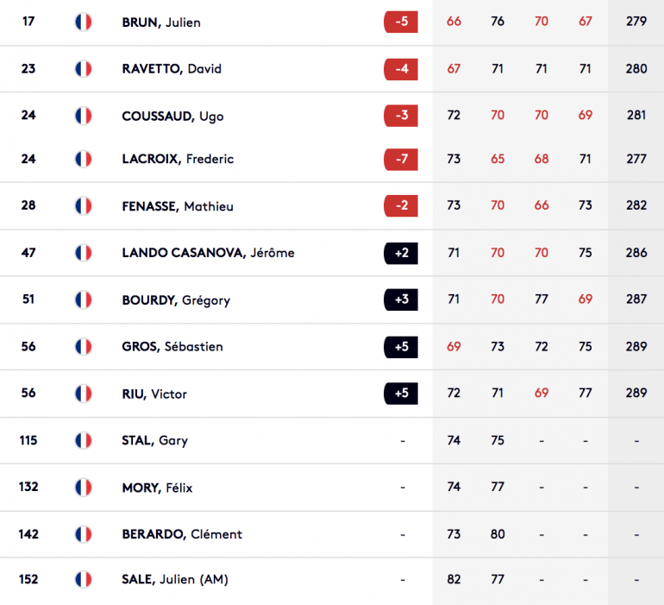Click position number 47 in the ranking column

(x=28, y=253)
